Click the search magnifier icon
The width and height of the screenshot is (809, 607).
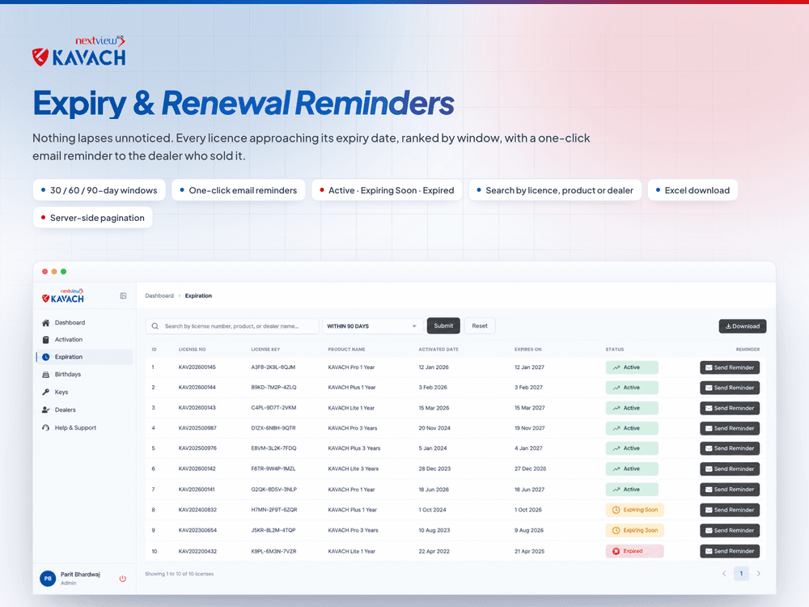pos(155,326)
